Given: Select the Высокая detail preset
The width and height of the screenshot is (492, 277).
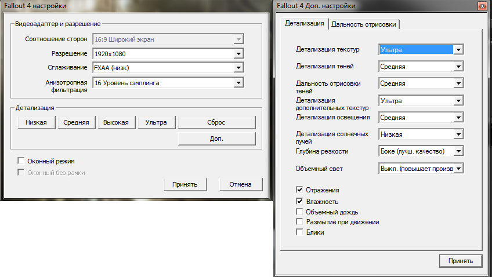Looking at the screenshot, I should (116, 122).
